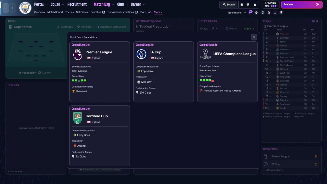The width and height of the screenshot is (327, 184).
Task: Expand the Club menu chevron
Action: pos(126,5)
